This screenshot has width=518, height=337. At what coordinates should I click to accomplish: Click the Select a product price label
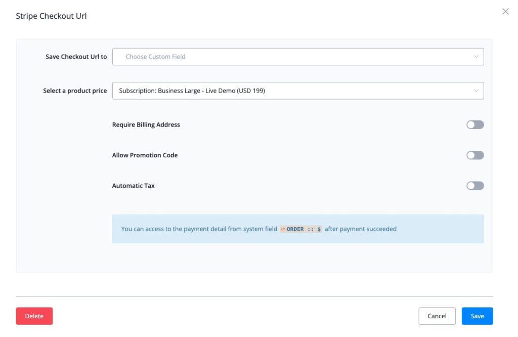75,91
